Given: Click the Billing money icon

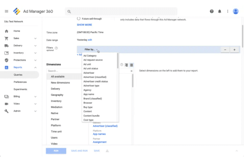Looking at the screenshot, I should coord(7,96).
